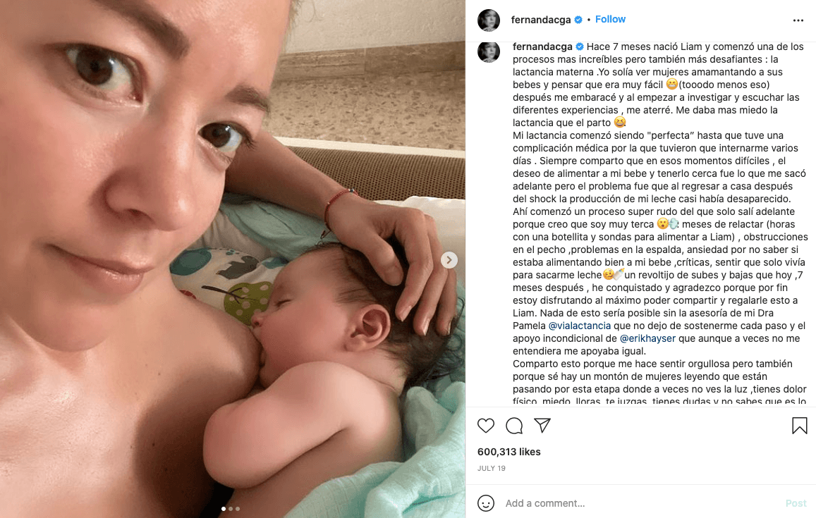Open the @vialactancia mention
This screenshot has width=816, height=518.
tap(579, 326)
